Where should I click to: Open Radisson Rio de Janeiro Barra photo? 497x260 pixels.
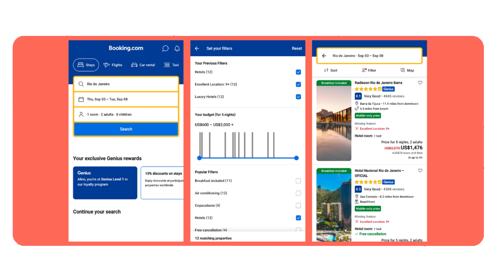point(334,121)
